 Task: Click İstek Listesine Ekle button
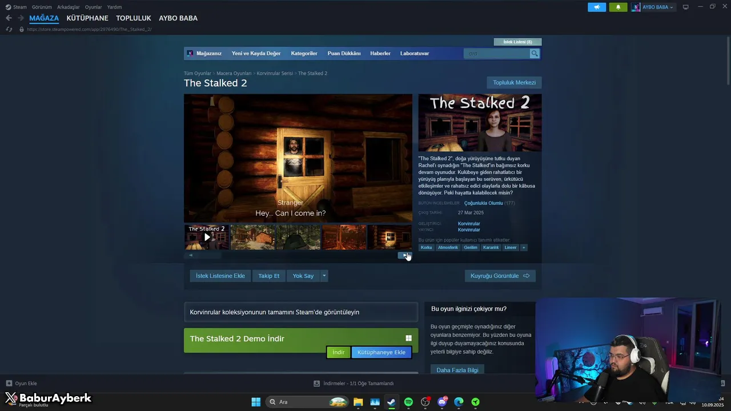tap(220, 276)
